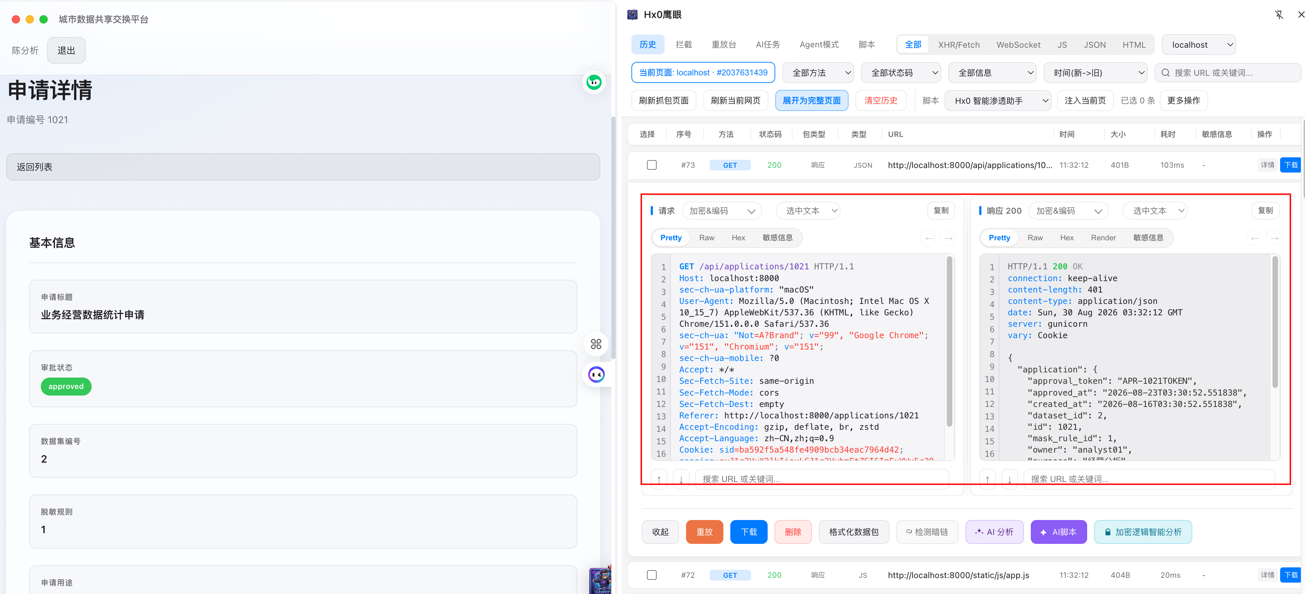Tick the checkbox for request #73

pos(652,165)
